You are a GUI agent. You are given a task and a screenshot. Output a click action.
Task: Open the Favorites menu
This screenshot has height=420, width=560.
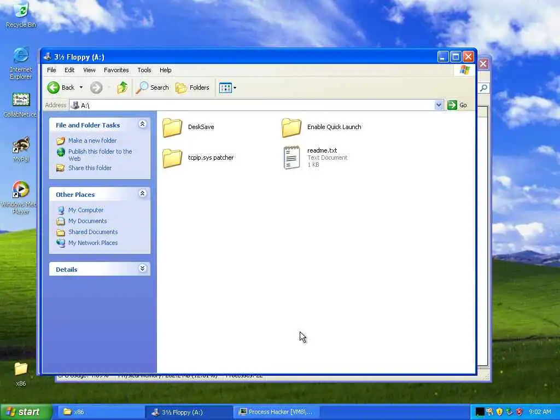click(x=116, y=70)
